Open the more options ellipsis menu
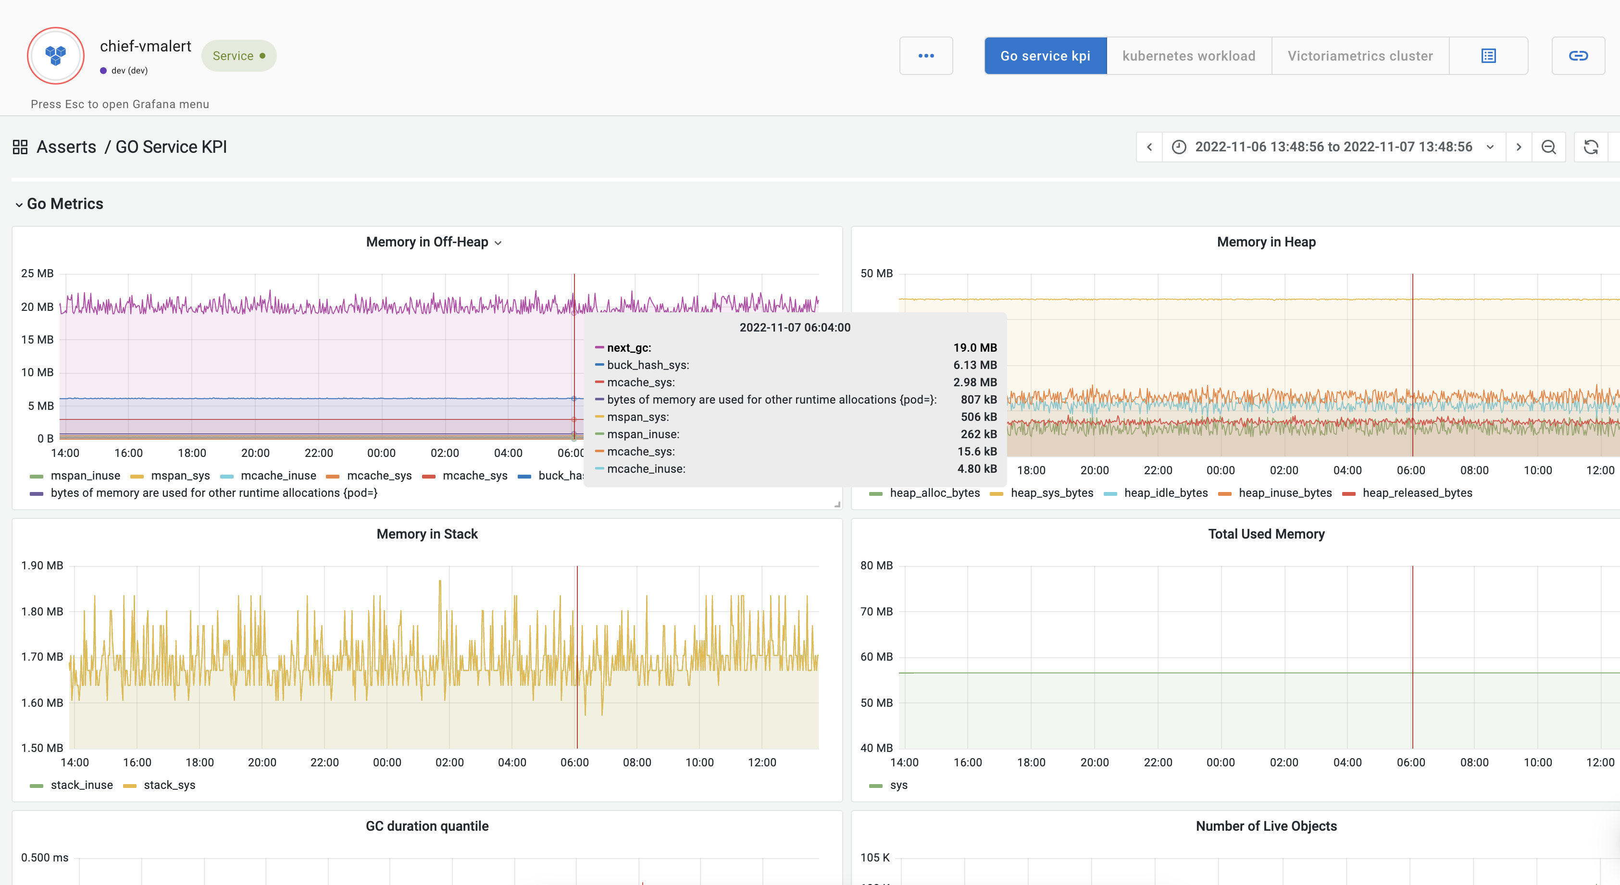The height and width of the screenshot is (885, 1620). click(x=926, y=55)
